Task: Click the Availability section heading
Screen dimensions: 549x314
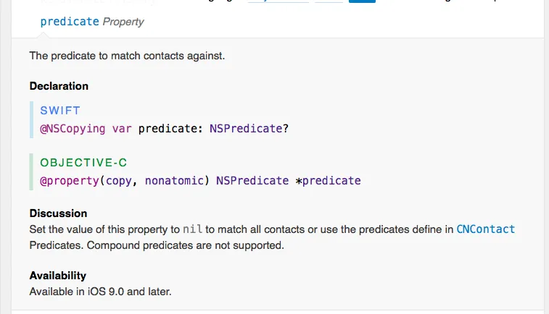Action: [x=57, y=276]
